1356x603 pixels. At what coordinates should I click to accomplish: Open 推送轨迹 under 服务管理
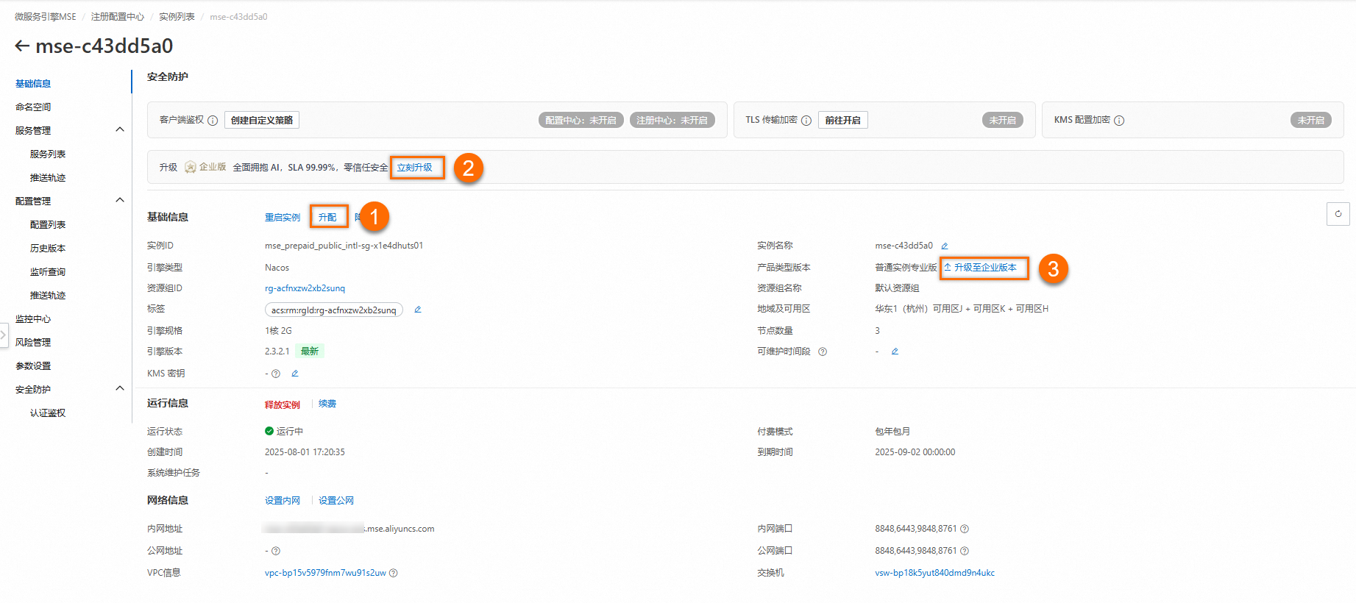48,178
